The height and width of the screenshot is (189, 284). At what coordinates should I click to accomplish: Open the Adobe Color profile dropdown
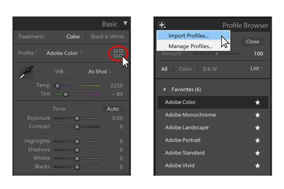click(x=64, y=53)
